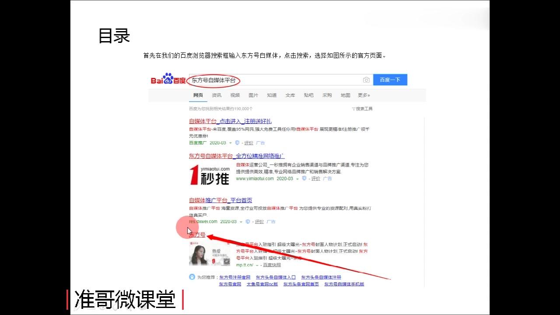This screenshot has height=315, width=560.
Task: Click the camera image-search icon in the search box
Action: coord(366,80)
